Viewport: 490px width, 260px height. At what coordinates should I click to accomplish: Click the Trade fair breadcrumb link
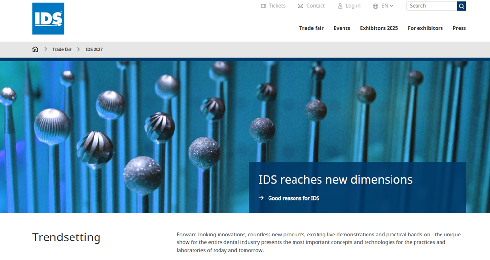click(x=62, y=49)
